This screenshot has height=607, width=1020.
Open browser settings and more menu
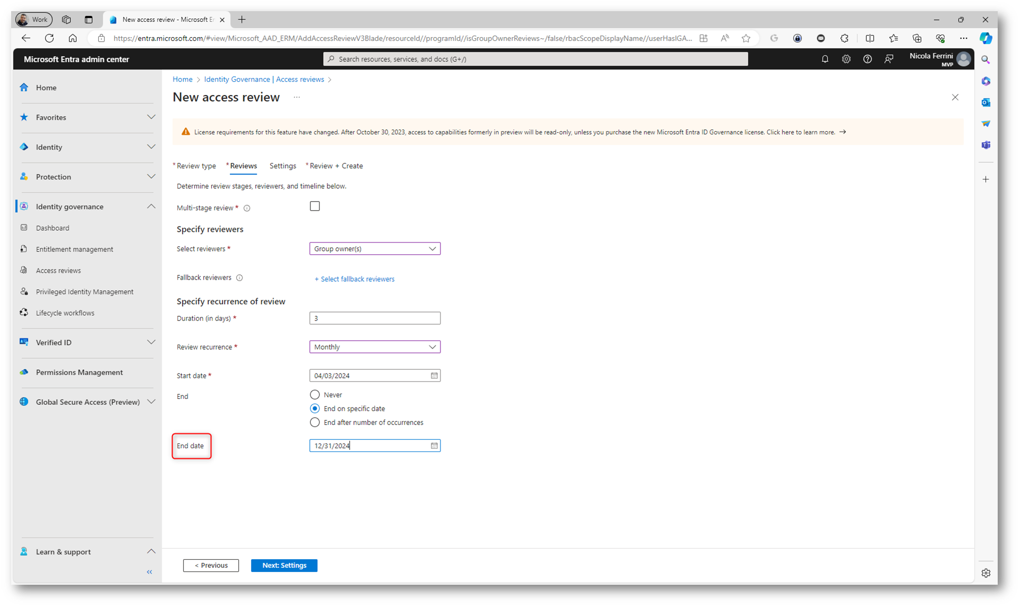(x=964, y=38)
